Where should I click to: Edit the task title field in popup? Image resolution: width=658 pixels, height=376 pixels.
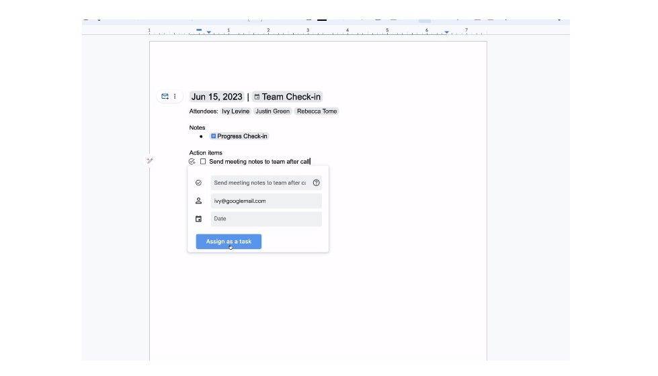click(261, 183)
